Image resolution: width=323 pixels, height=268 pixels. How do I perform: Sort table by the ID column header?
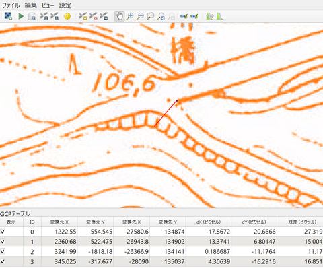[x=32, y=222]
